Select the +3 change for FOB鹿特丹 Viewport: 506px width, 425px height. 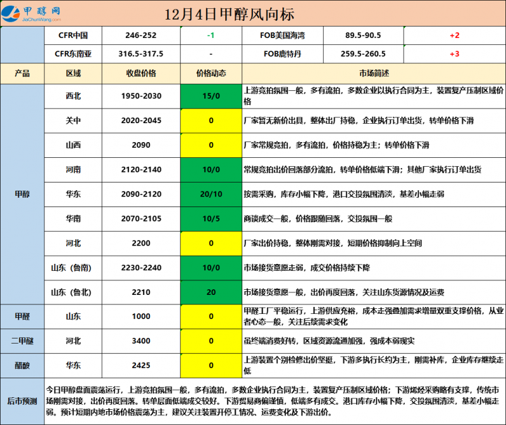point(454,54)
